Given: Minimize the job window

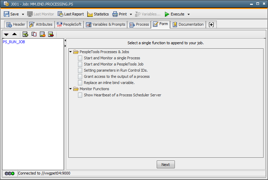Looking at the screenshot, I should pos(251,4).
